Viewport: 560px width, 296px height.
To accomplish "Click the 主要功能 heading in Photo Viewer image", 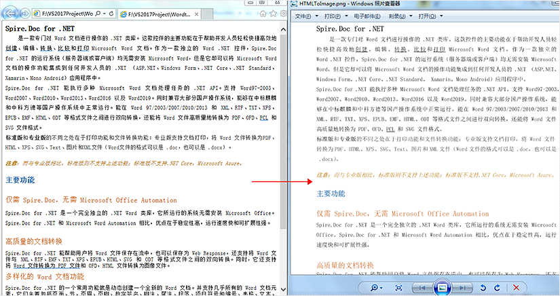I will (x=331, y=193).
